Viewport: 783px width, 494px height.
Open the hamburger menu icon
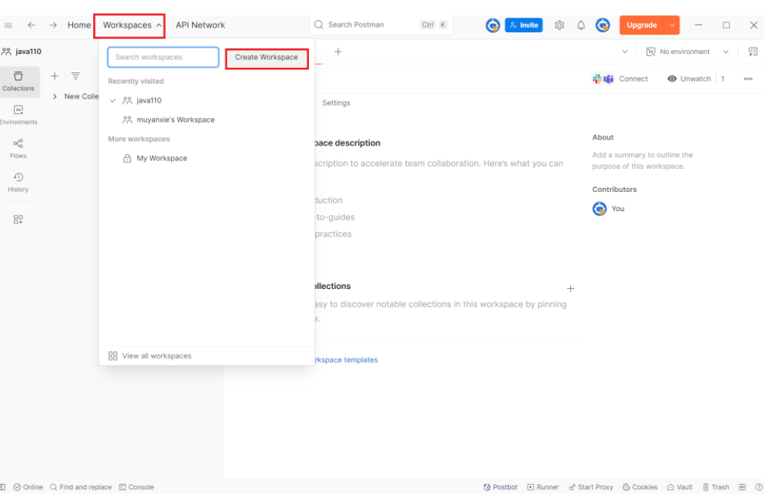tap(8, 25)
